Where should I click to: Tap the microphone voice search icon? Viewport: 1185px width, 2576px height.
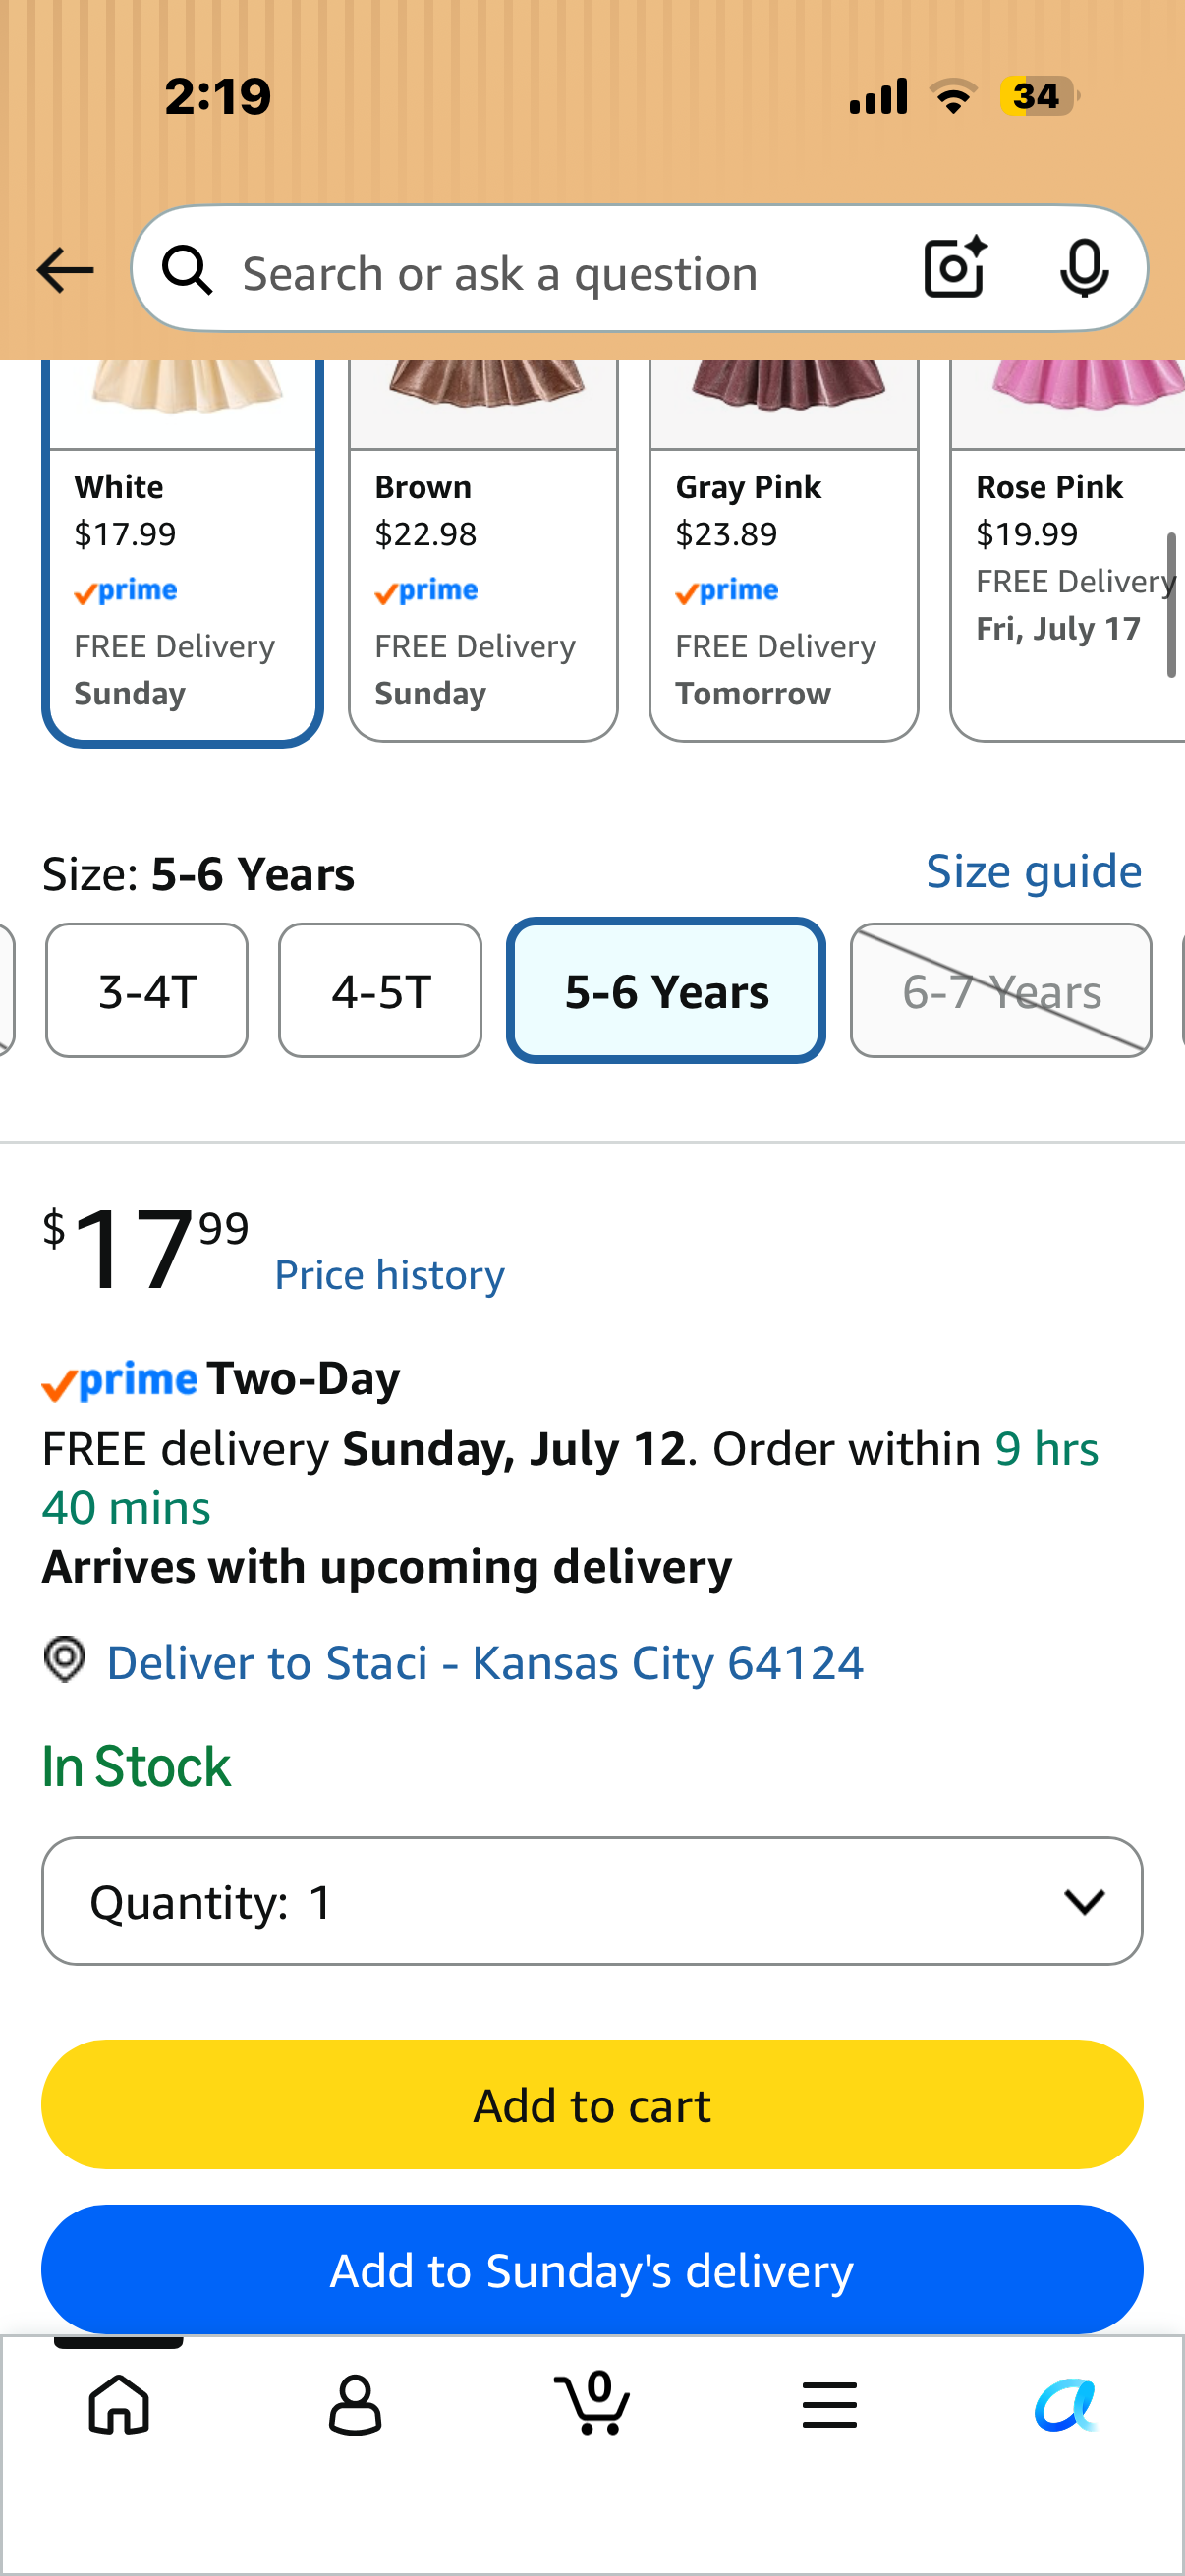click(1084, 268)
